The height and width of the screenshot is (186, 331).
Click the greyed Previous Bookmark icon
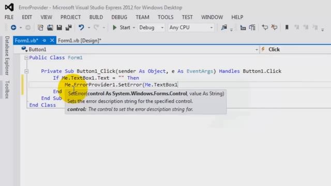pos(296,27)
